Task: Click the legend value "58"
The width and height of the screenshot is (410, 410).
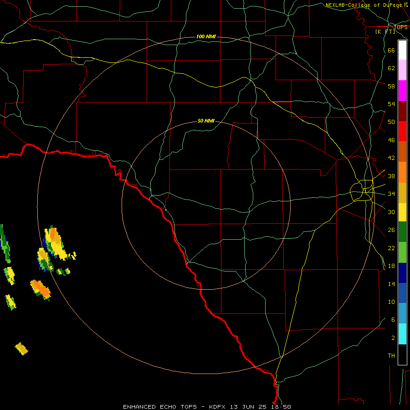Action: pyautogui.click(x=391, y=86)
